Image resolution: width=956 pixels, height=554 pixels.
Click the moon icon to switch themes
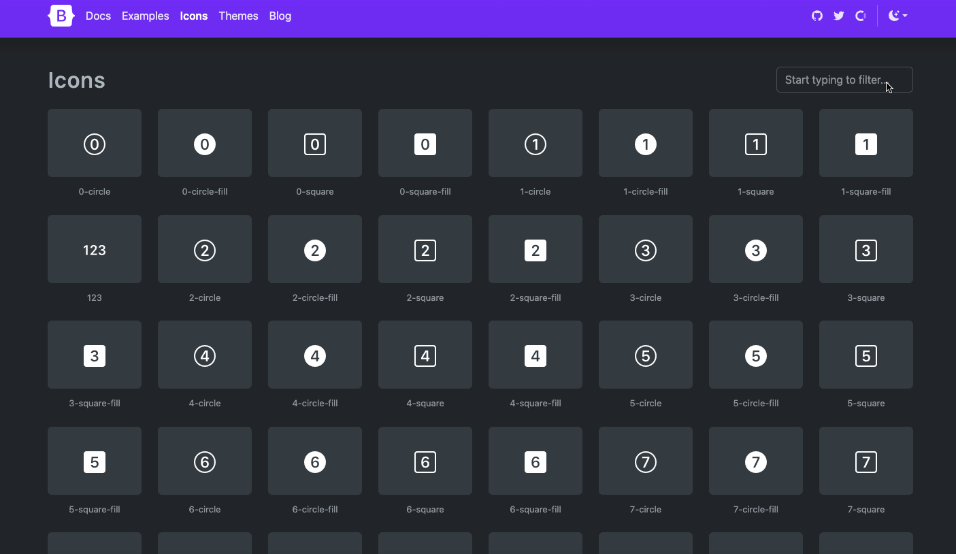pyautogui.click(x=893, y=15)
